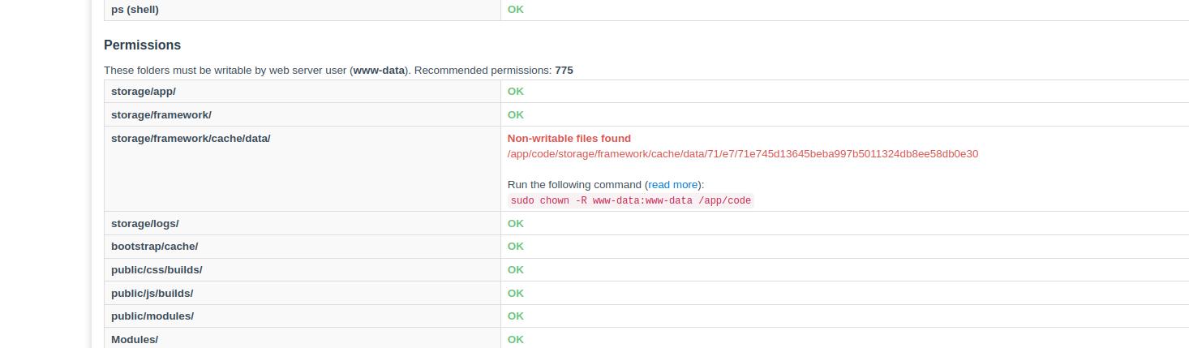Image resolution: width=1189 pixels, height=348 pixels.
Task: Open the "read more" link
Action: point(673,185)
